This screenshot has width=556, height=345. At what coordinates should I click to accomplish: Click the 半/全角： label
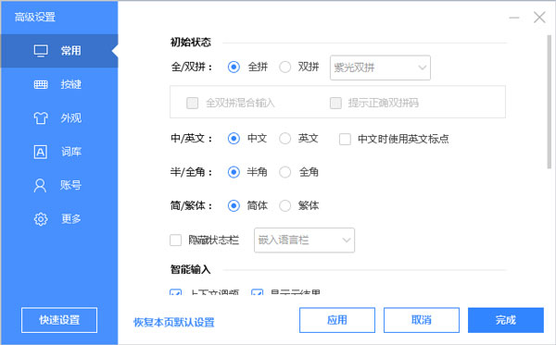pyautogui.click(x=192, y=172)
